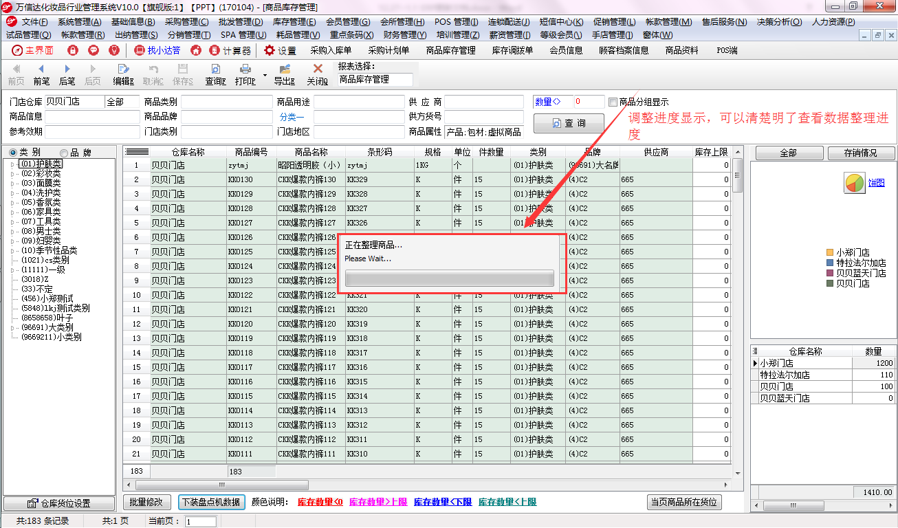Expand the (11111)一级 tree node
This screenshot has height=528, width=898.
tap(12, 270)
